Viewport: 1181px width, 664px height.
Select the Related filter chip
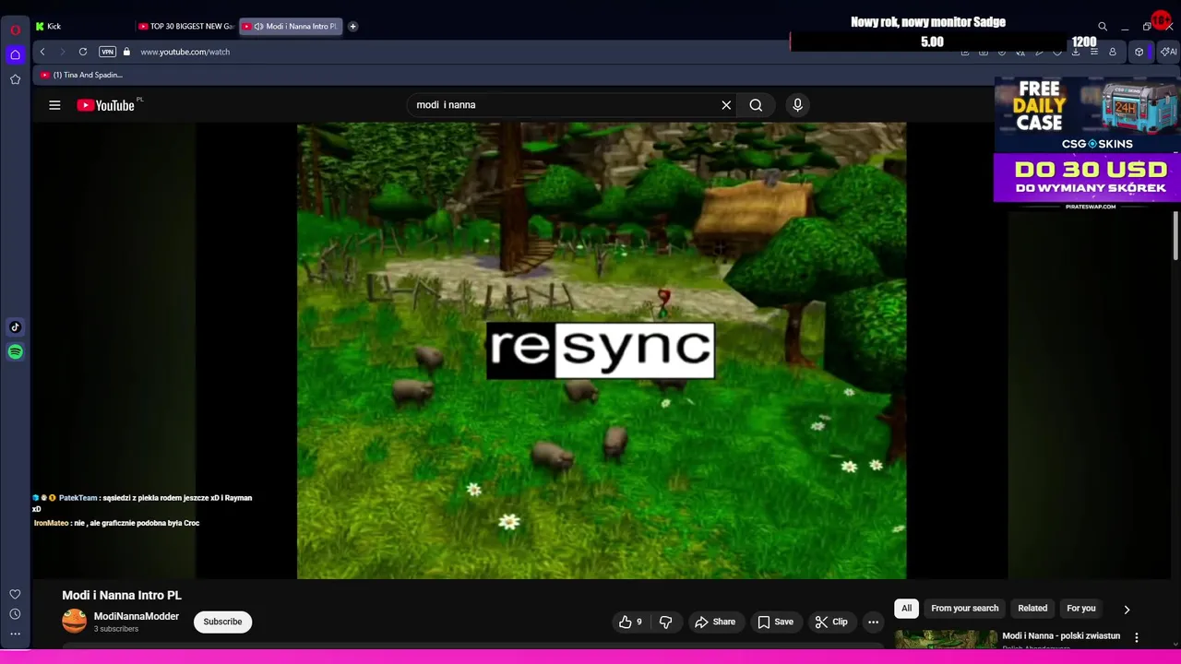pos(1032,609)
